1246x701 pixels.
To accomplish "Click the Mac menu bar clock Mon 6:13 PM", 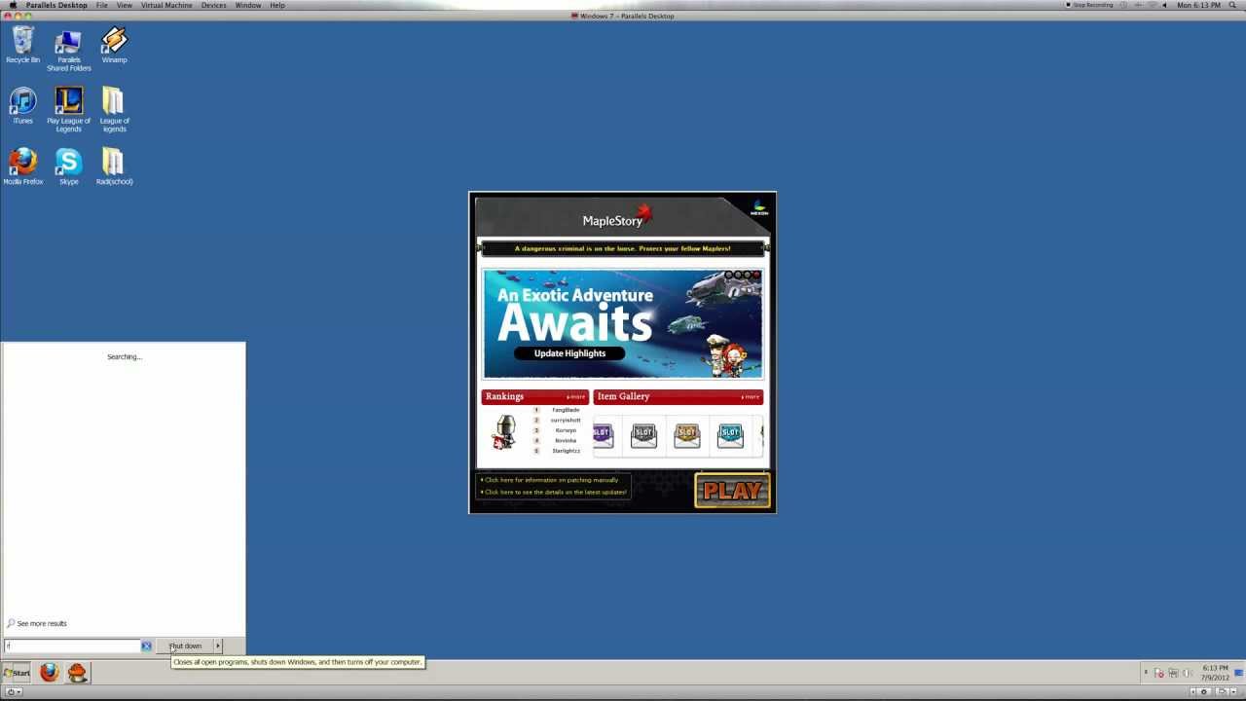I will (1199, 5).
